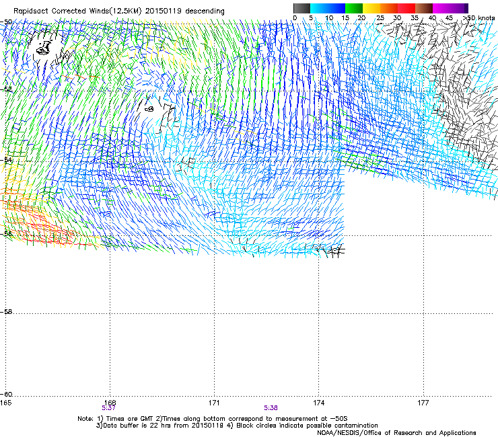Click the '>50 knots' legend label

coord(478,18)
